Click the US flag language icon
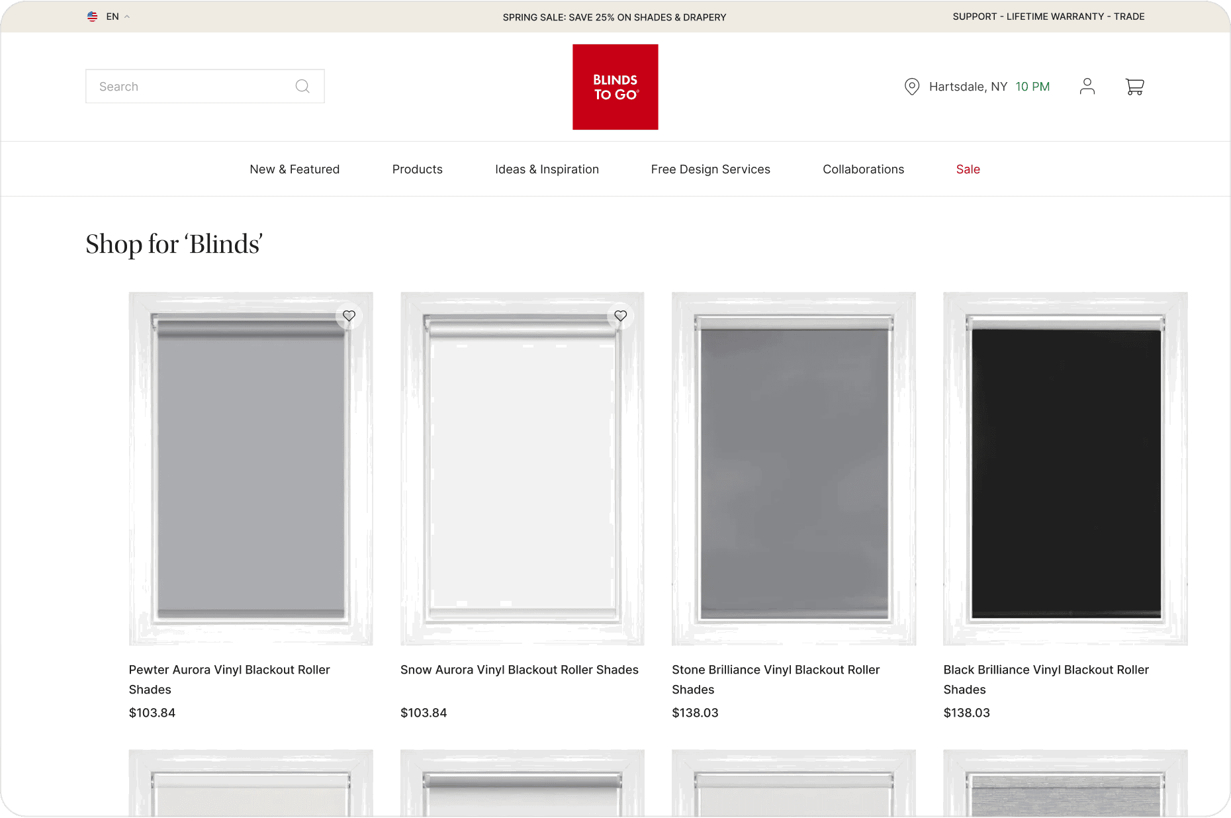Screen dimensions: 1231x818 (x=93, y=17)
